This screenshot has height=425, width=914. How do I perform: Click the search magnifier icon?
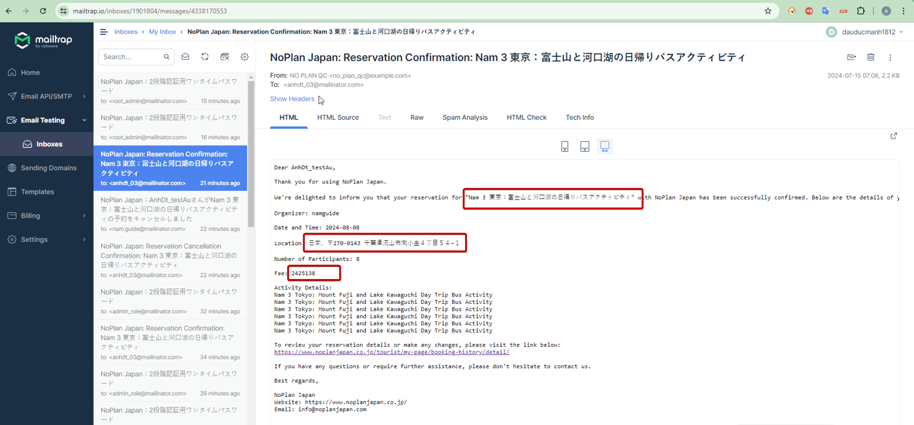pyautogui.click(x=167, y=57)
